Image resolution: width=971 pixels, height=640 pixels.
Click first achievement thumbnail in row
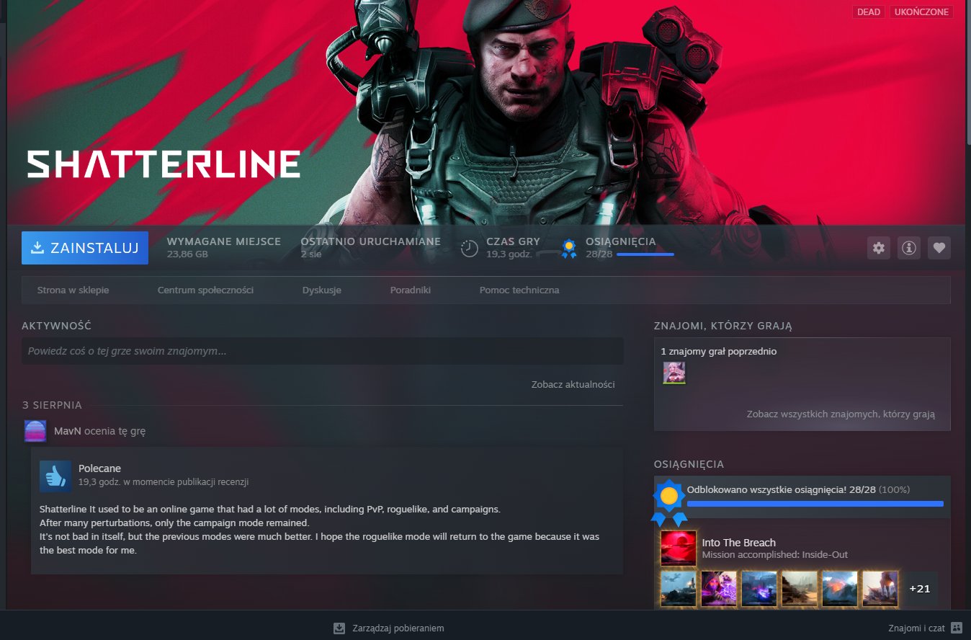pos(679,588)
